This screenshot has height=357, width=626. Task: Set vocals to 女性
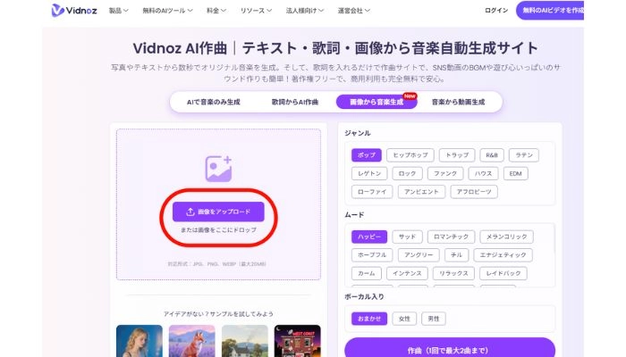[404, 319]
